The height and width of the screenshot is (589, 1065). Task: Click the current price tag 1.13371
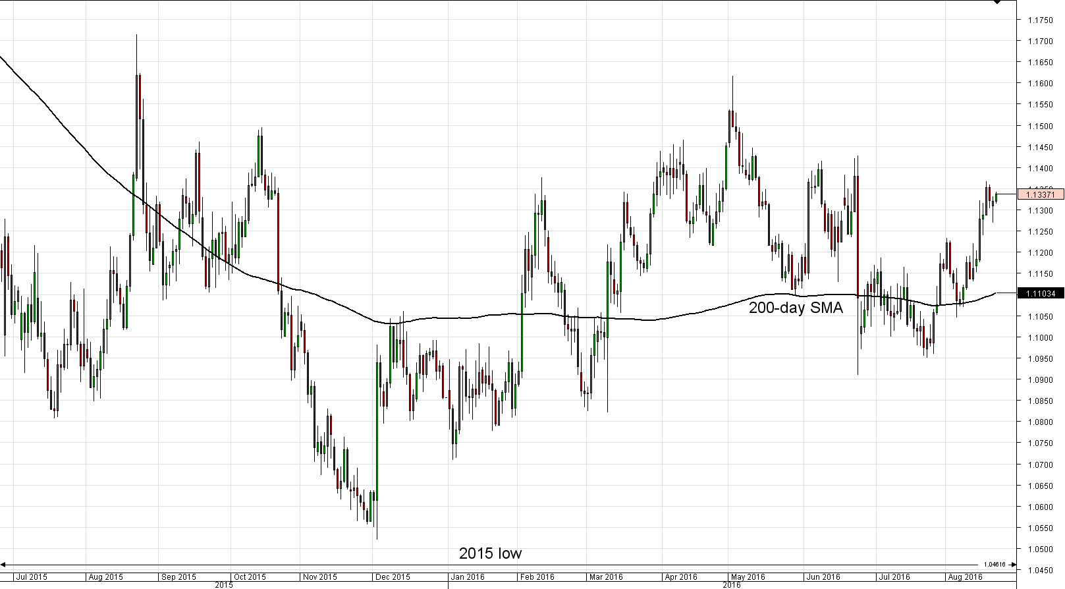tap(1041, 194)
